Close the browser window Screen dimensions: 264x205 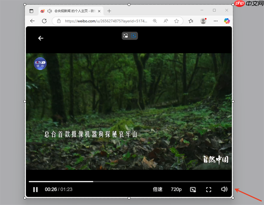pyautogui.click(x=227, y=10)
